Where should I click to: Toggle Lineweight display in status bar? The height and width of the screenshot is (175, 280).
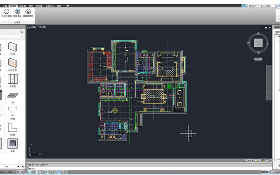click(x=55, y=172)
